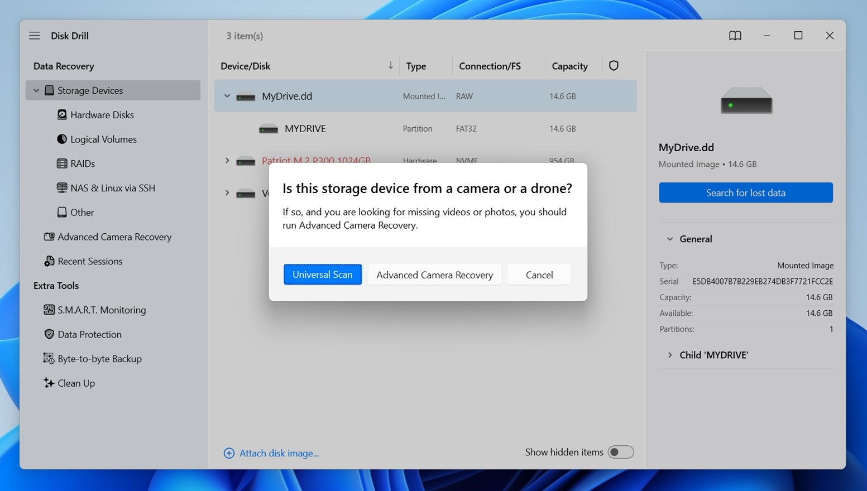Select Logical Volumes in sidebar
Viewport: 867px width, 491px height.
point(103,139)
